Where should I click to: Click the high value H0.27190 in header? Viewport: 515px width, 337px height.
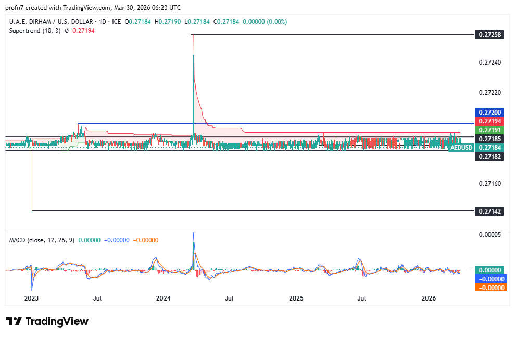168,22
